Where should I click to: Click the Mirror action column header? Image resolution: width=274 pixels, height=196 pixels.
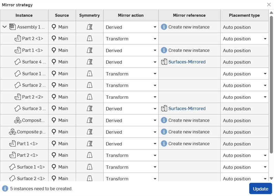point(131,15)
